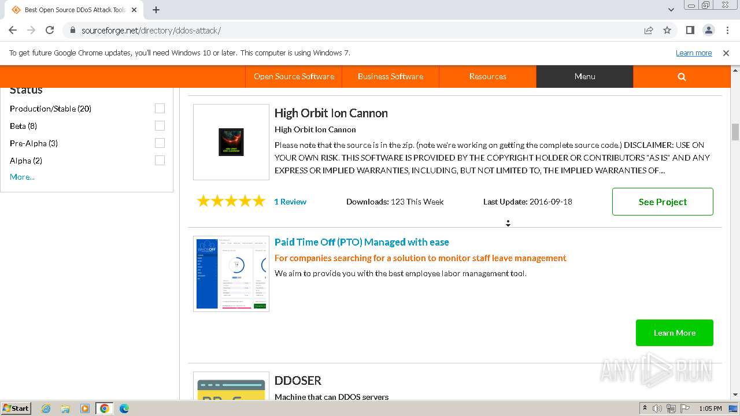Open the SourceForge search magnifier
This screenshot has width=740, height=416.
pos(682,76)
